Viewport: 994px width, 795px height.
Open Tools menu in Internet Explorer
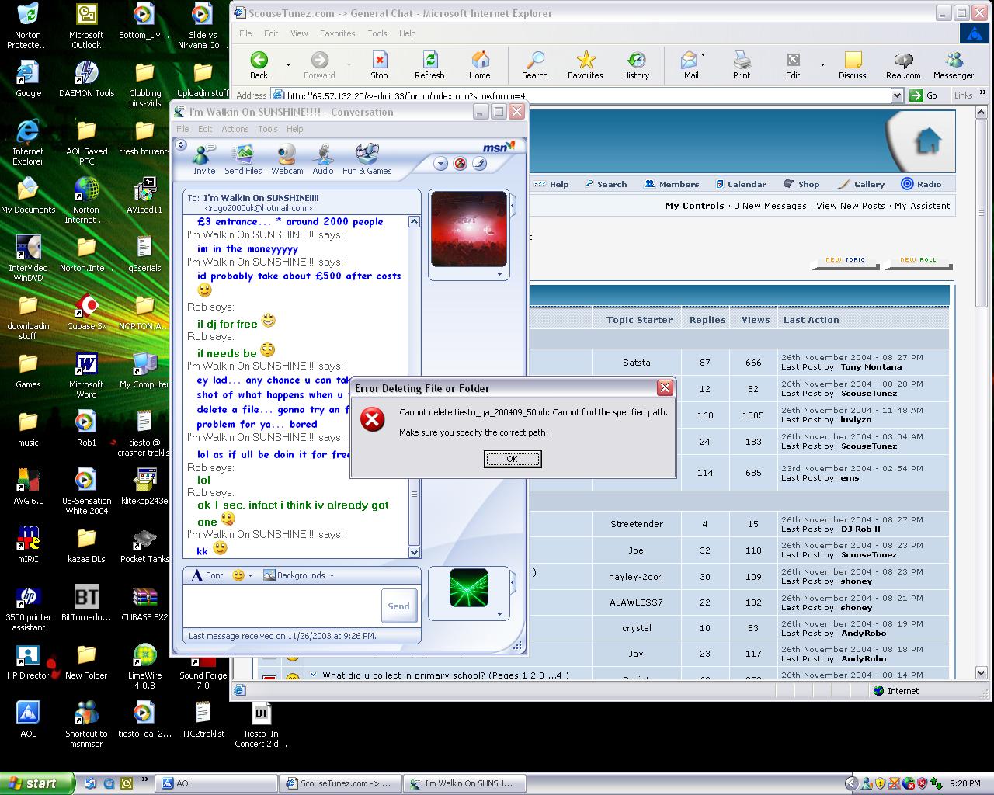tap(377, 33)
